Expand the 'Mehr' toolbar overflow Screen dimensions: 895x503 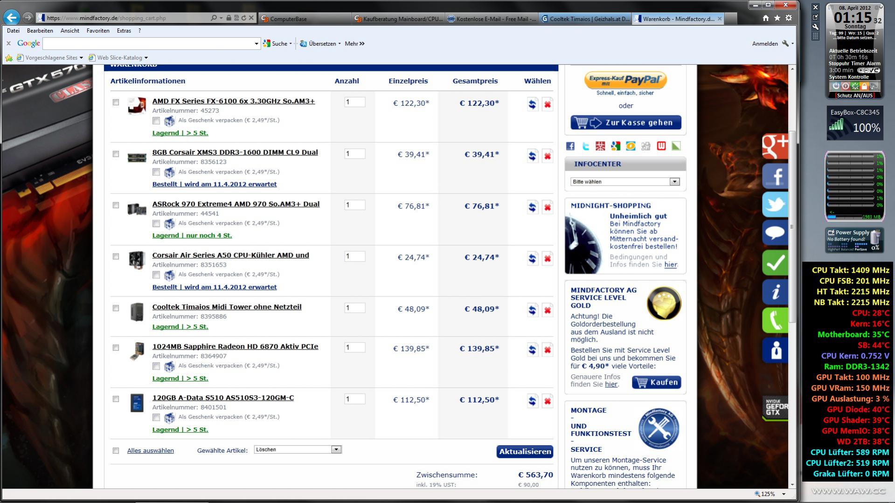tap(354, 44)
